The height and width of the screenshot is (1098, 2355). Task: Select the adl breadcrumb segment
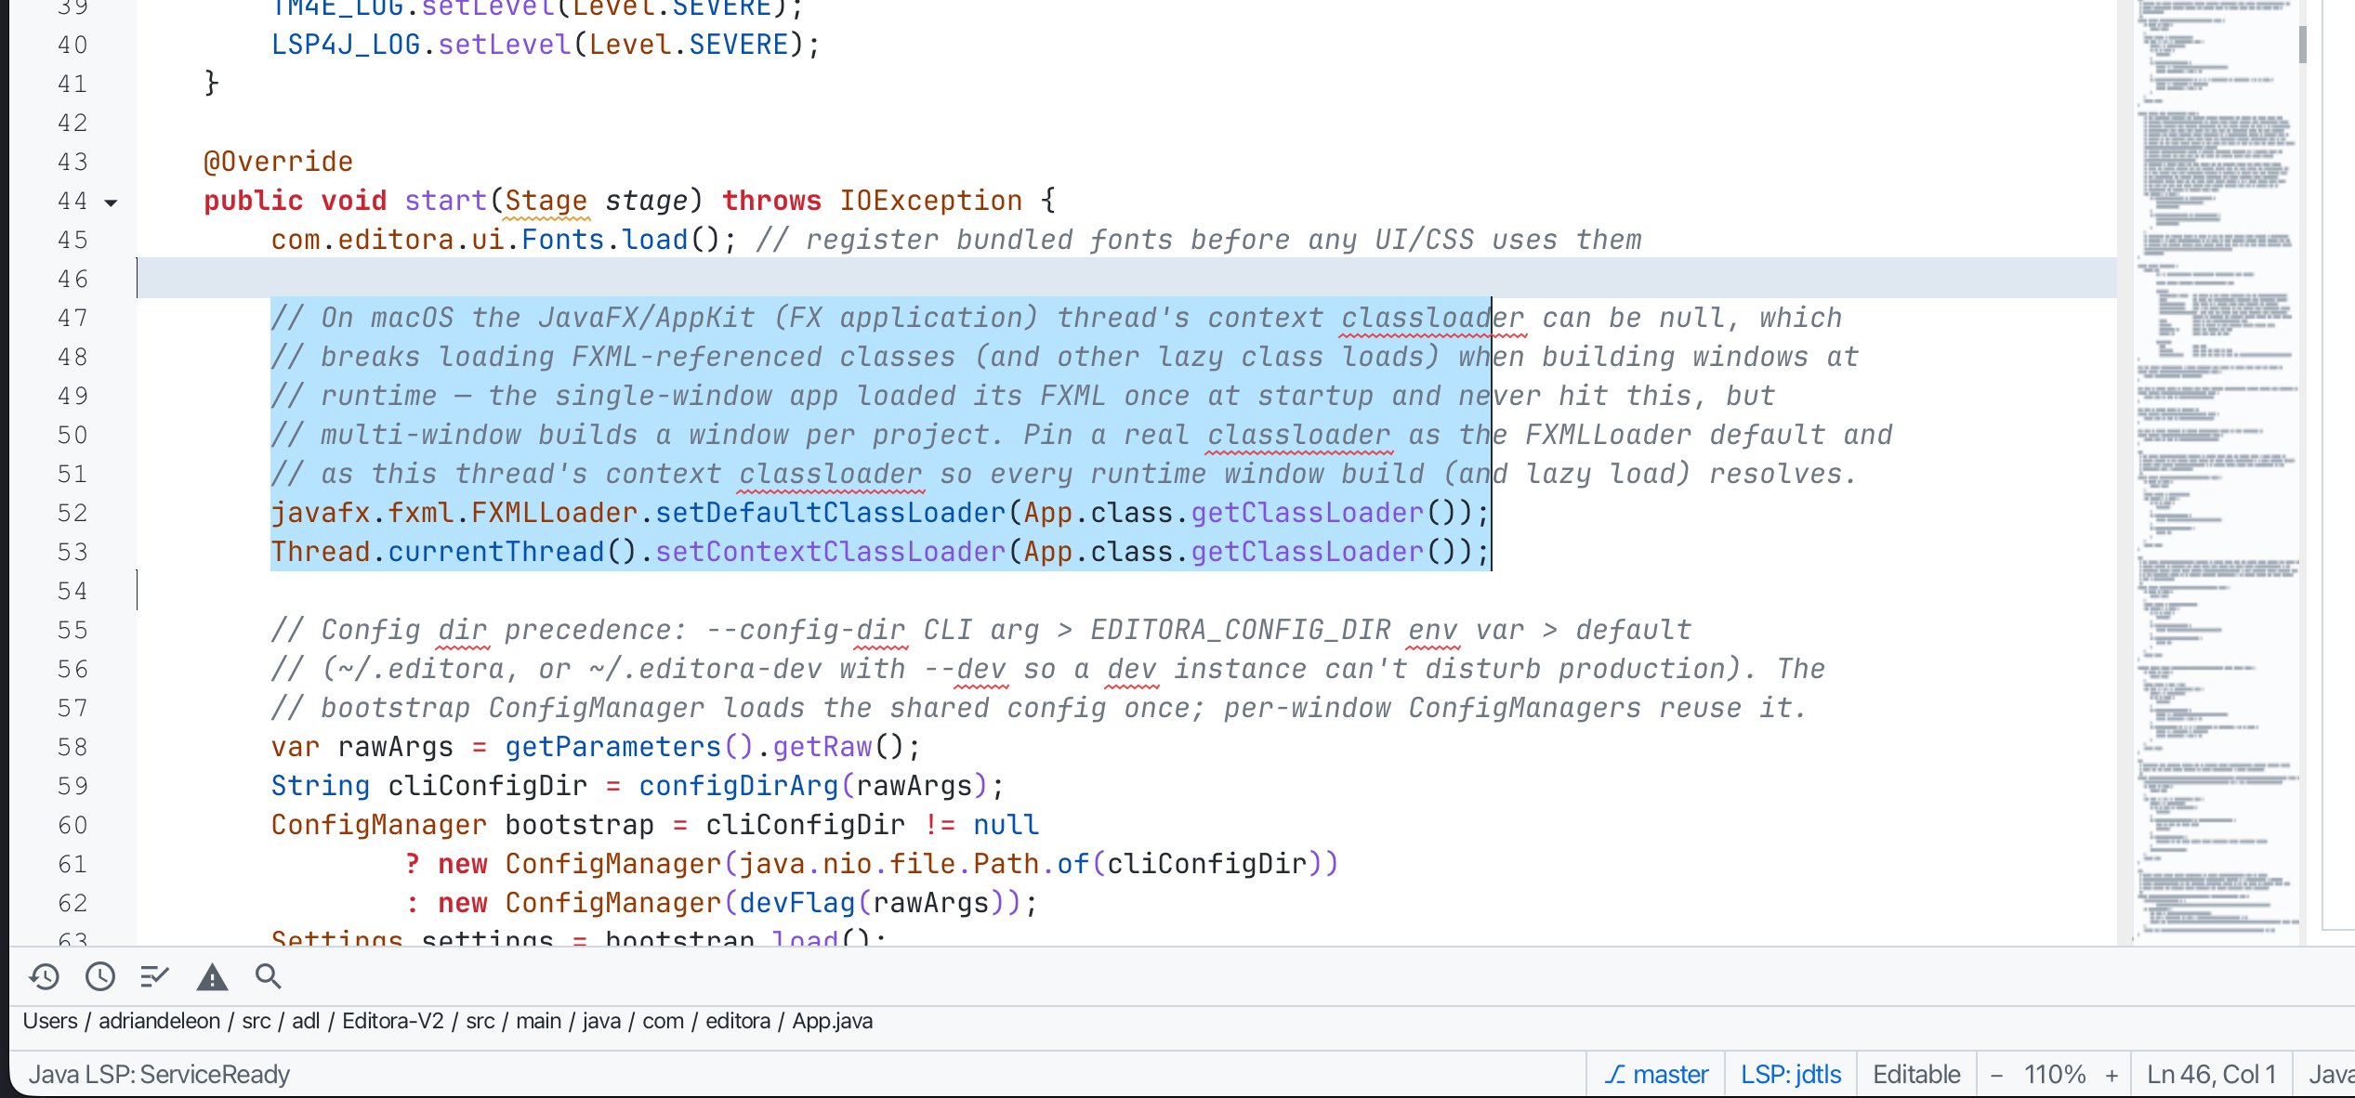(306, 1021)
